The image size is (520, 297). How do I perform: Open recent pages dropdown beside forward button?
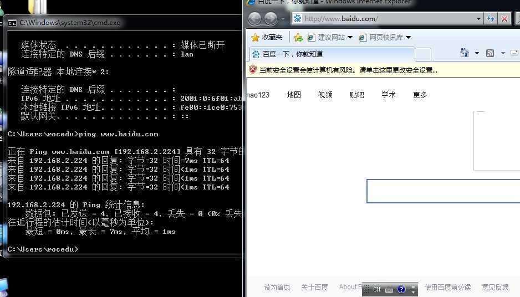(x=283, y=19)
